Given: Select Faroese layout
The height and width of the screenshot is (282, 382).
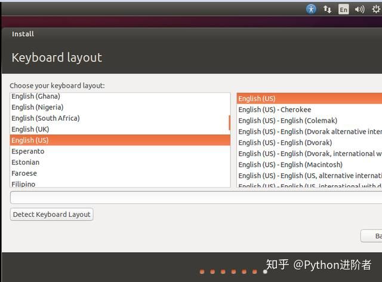Looking at the screenshot, I should click(x=120, y=173).
